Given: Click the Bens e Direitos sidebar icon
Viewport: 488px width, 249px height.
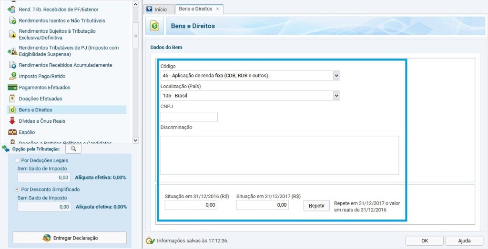Looking at the screenshot, I should [12, 110].
